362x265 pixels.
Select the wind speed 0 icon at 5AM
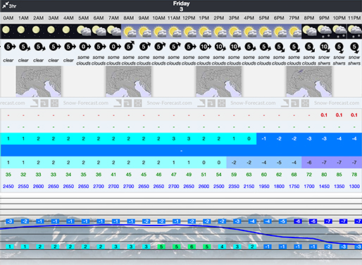[x=85, y=47]
